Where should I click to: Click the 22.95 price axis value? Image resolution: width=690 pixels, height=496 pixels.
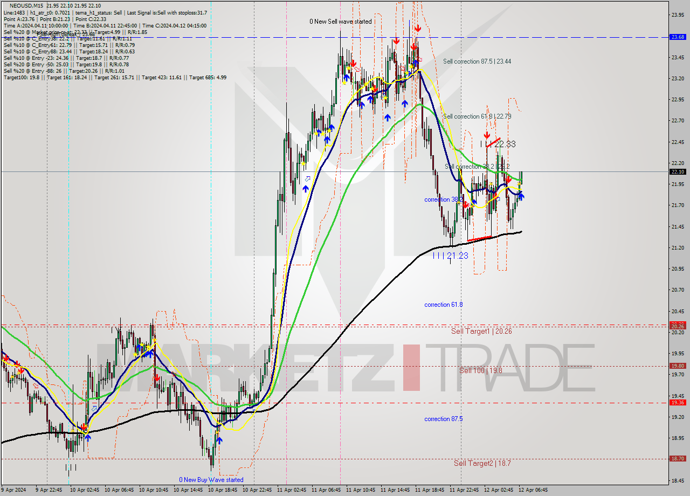tap(678, 100)
